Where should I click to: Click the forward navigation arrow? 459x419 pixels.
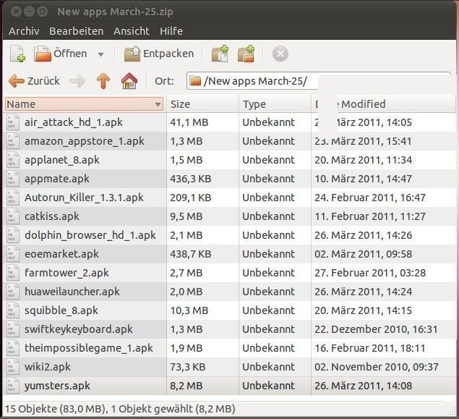[x=77, y=81]
